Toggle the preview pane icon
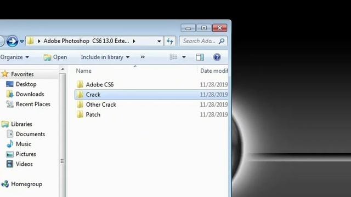This screenshot has width=351, height=197. click(x=200, y=57)
